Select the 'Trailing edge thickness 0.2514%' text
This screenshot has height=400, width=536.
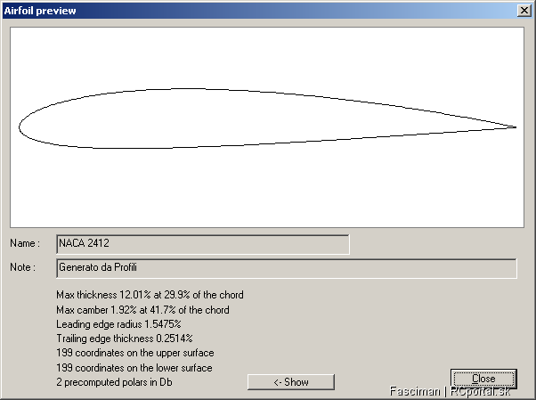[125, 339]
